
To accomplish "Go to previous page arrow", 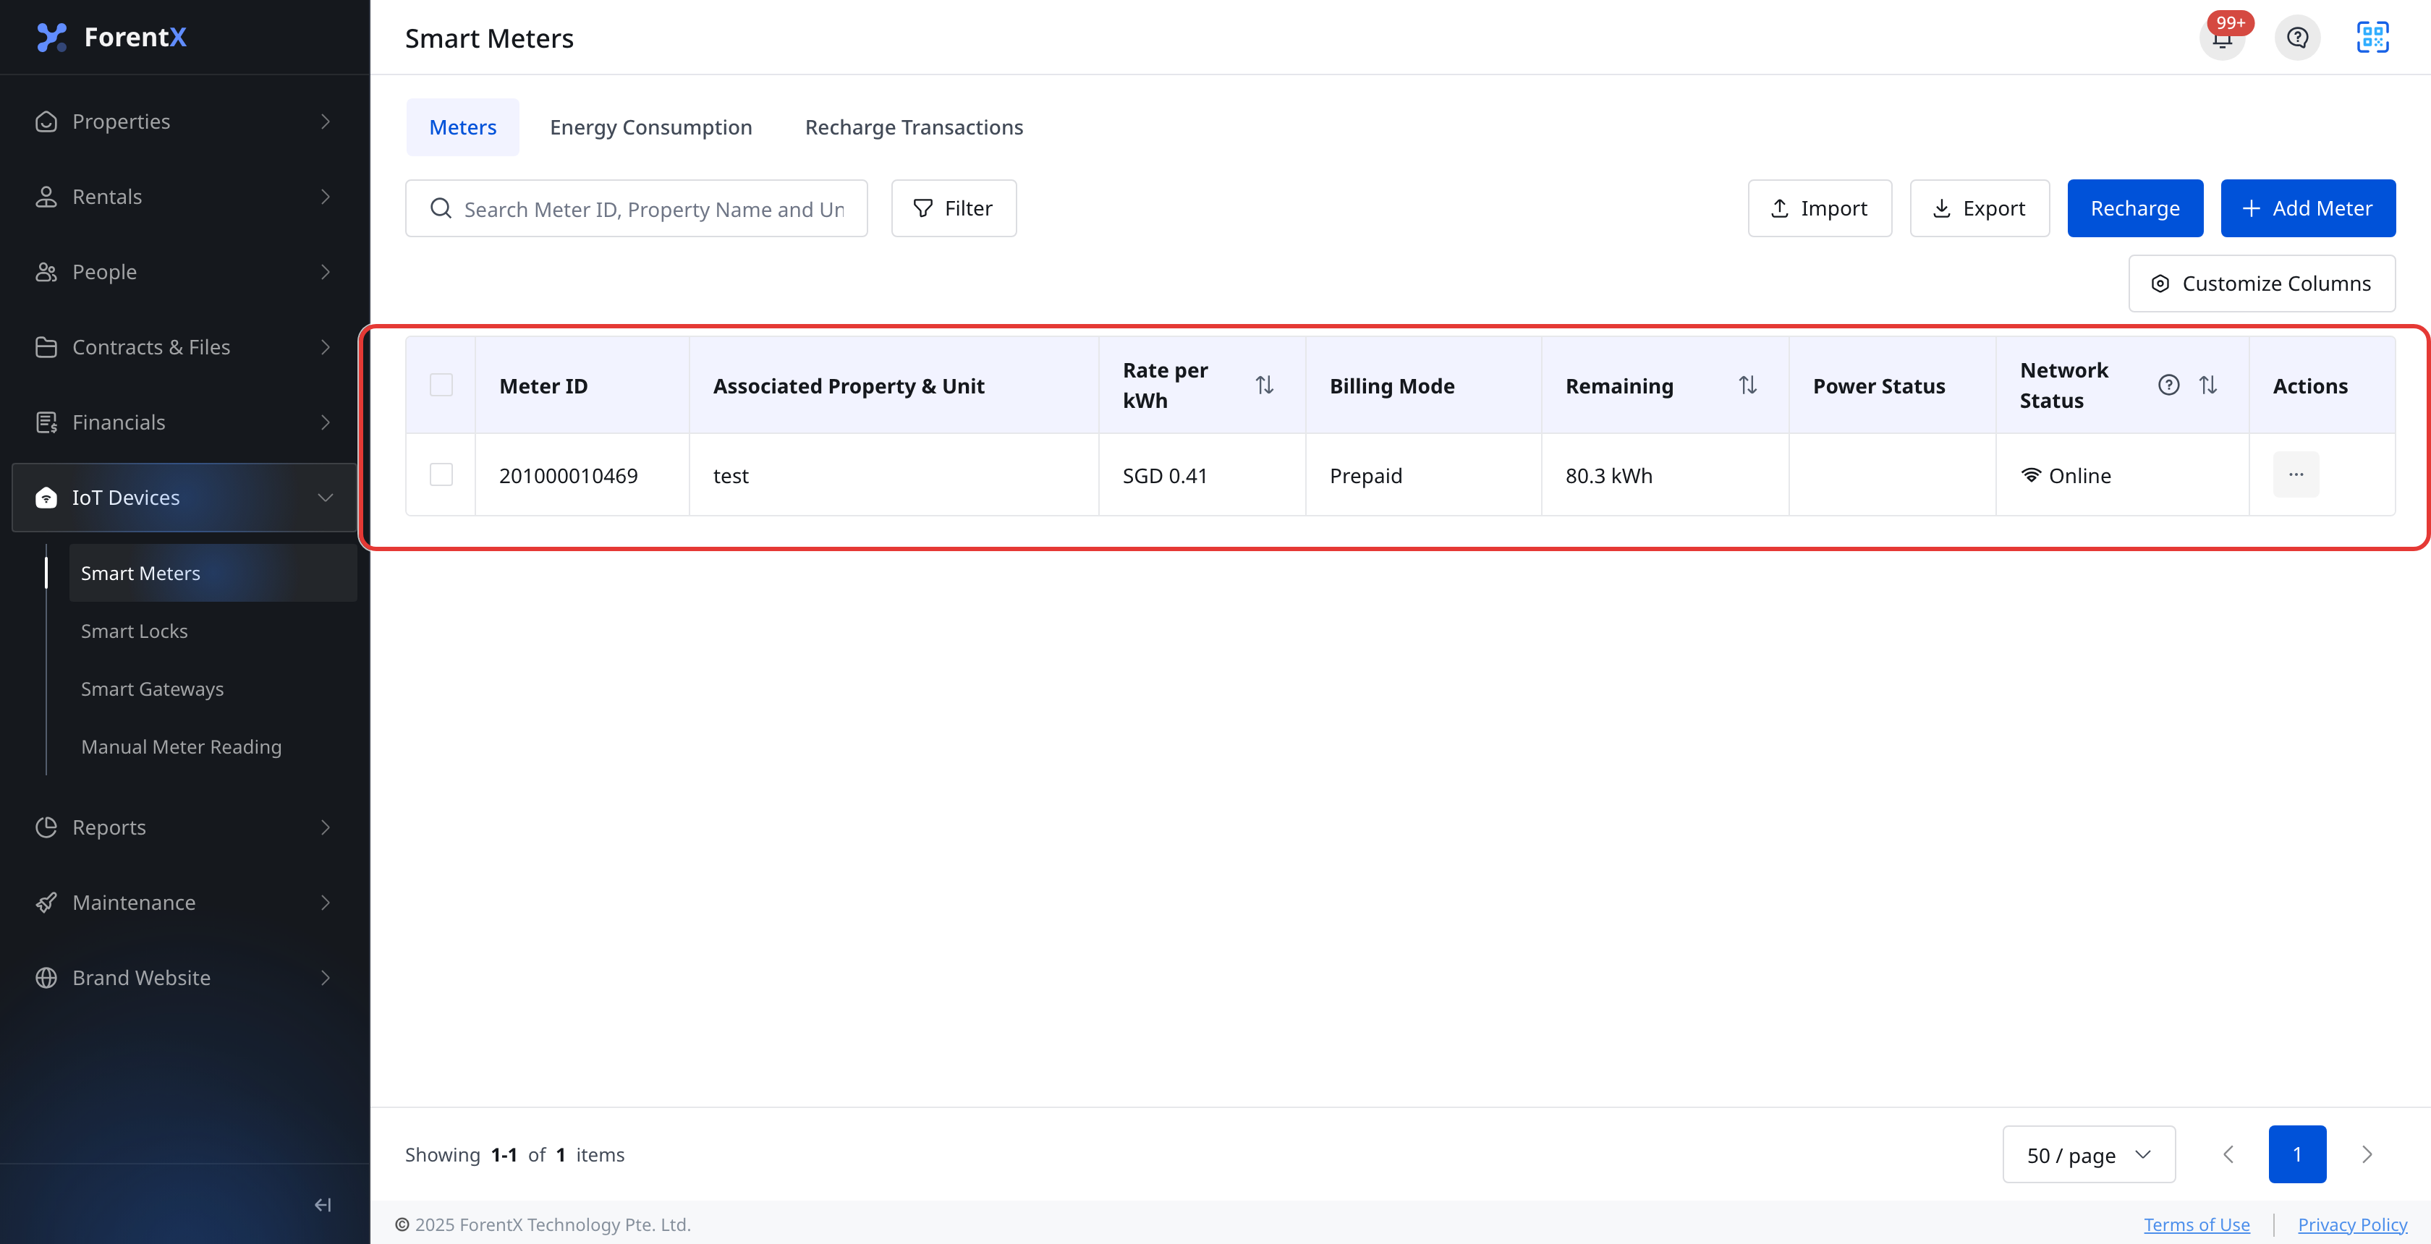I will tap(2228, 1154).
